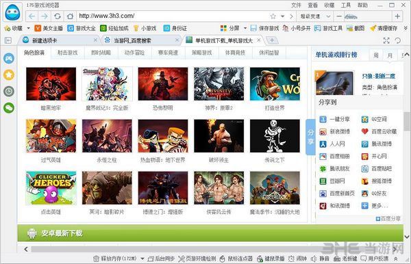Image resolution: width=411 pixels, height=264 pixels.
Task: Open the 文件 menu
Action: coord(296,5)
